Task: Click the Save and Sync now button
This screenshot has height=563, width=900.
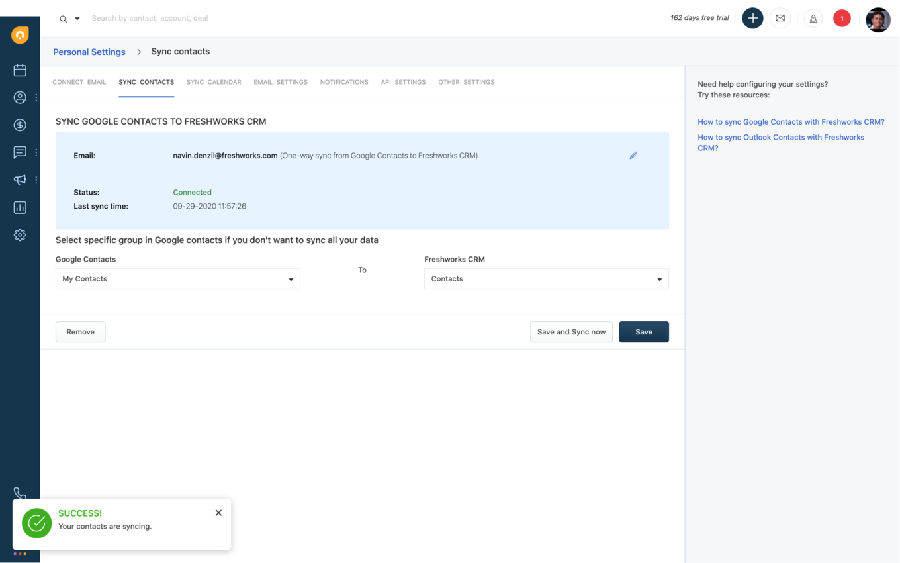Action: point(571,331)
